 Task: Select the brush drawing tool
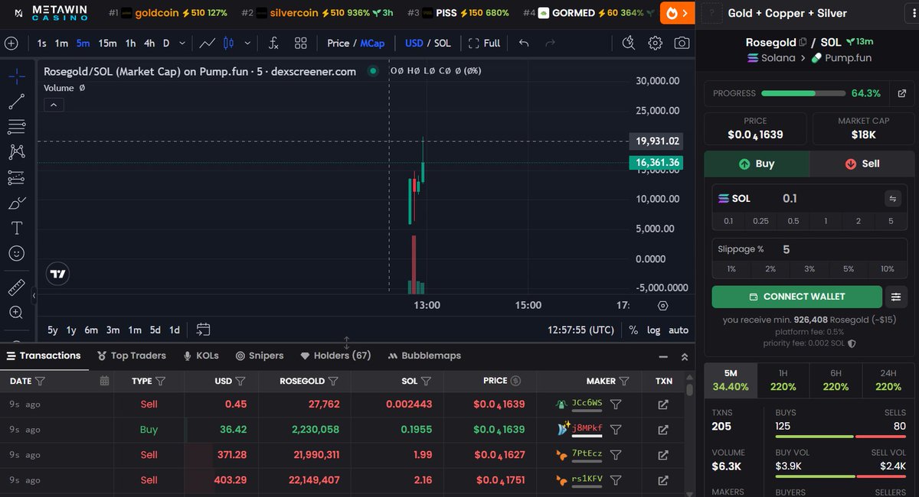coord(16,203)
